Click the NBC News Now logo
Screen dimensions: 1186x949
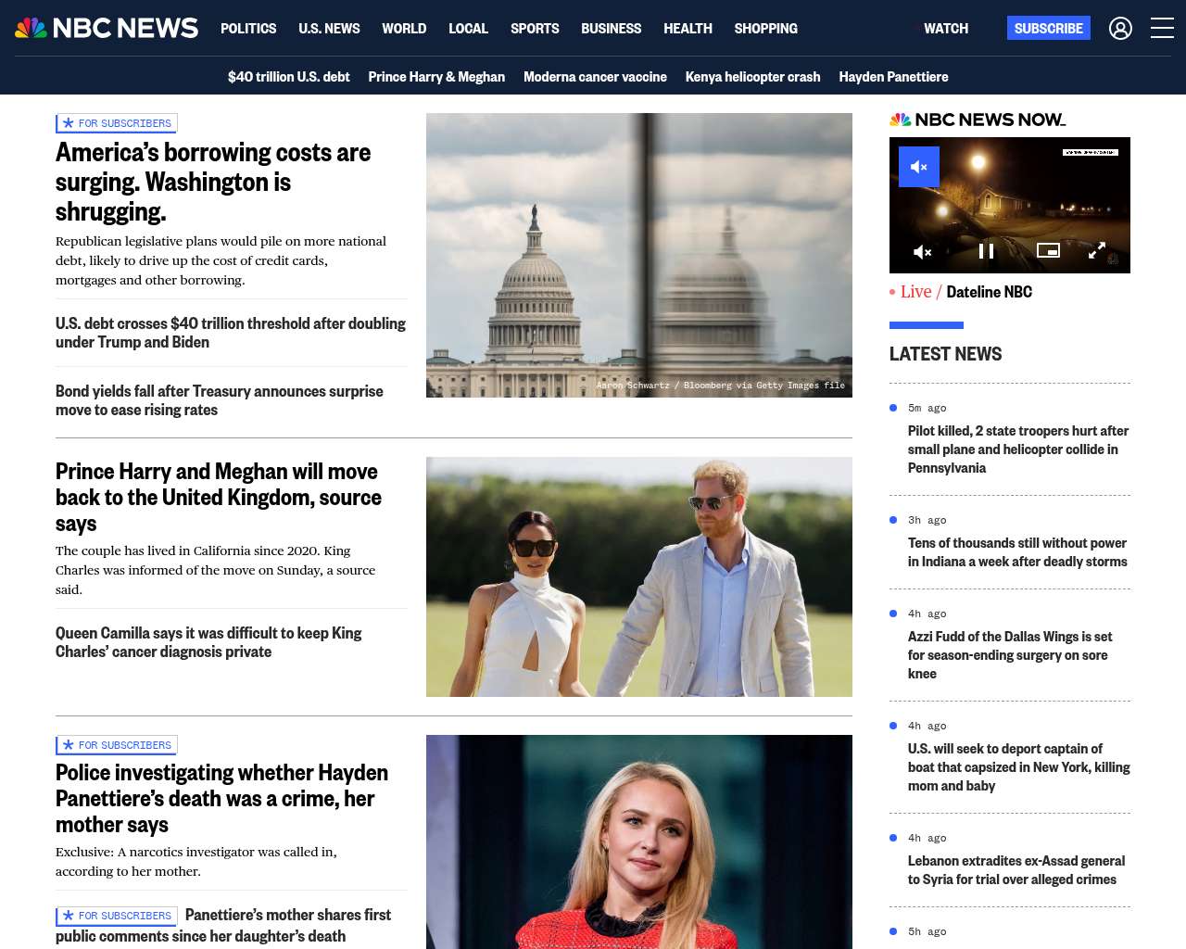click(x=978, y=120)
